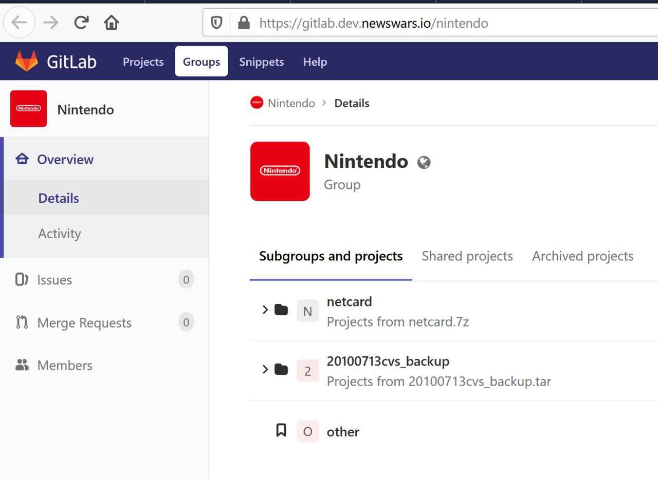Viewport: 658px width, 479px height.
Task: Reload the page with refresh icon
Action: click(x=81, y=22)
